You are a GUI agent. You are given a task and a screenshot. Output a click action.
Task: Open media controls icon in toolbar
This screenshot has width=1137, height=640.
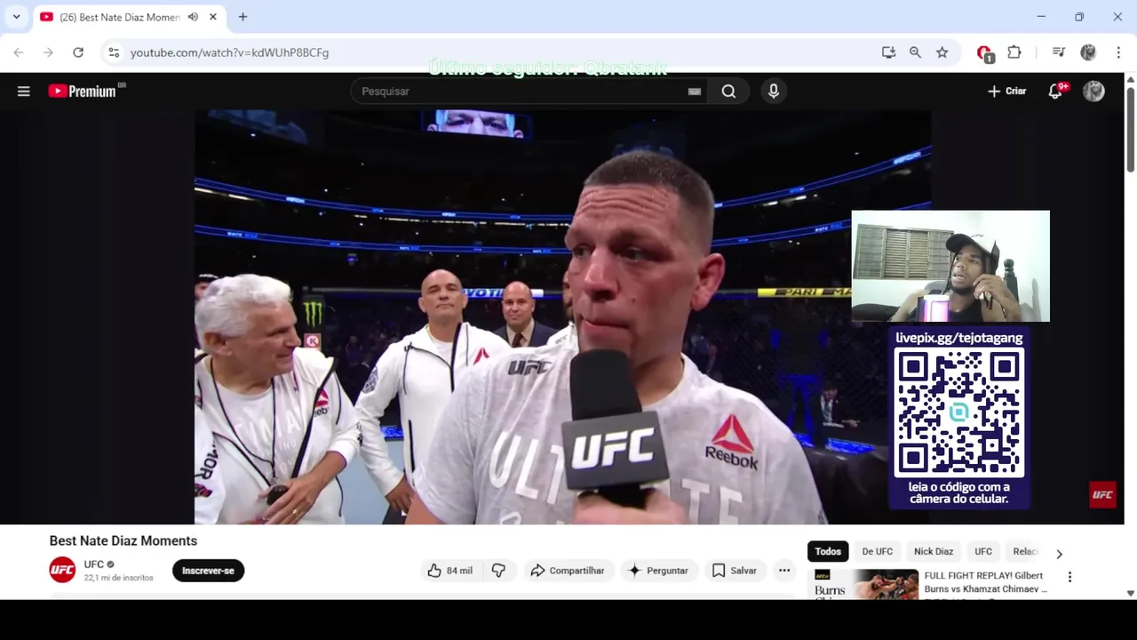(x=1058, y=52)
